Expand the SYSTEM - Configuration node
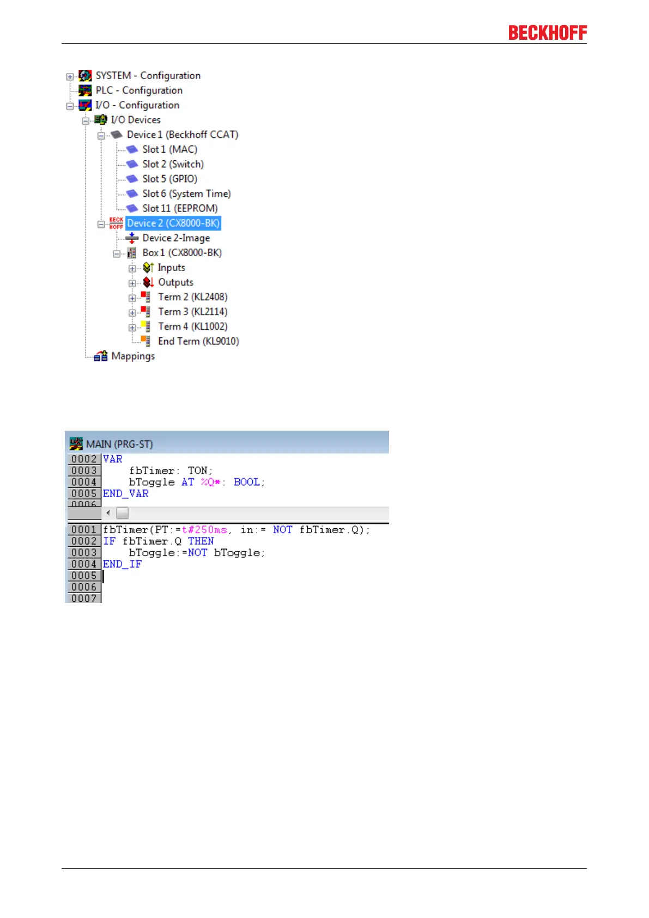This screenshot has width=649, height=918. click(70, 76)
